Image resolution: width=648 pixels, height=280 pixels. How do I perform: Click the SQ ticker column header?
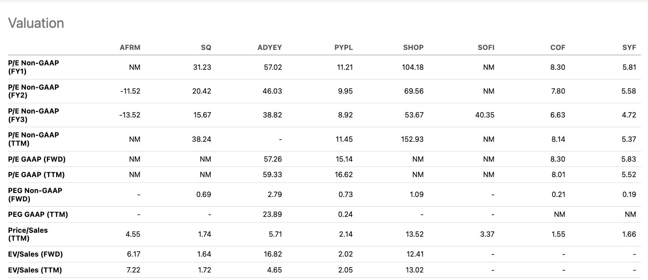(206, 47)
